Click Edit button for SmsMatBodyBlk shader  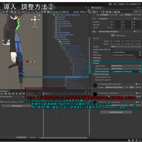[x=132, y=87]
